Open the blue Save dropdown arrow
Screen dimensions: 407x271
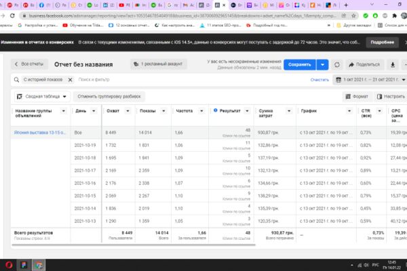[x=322, y=64]
